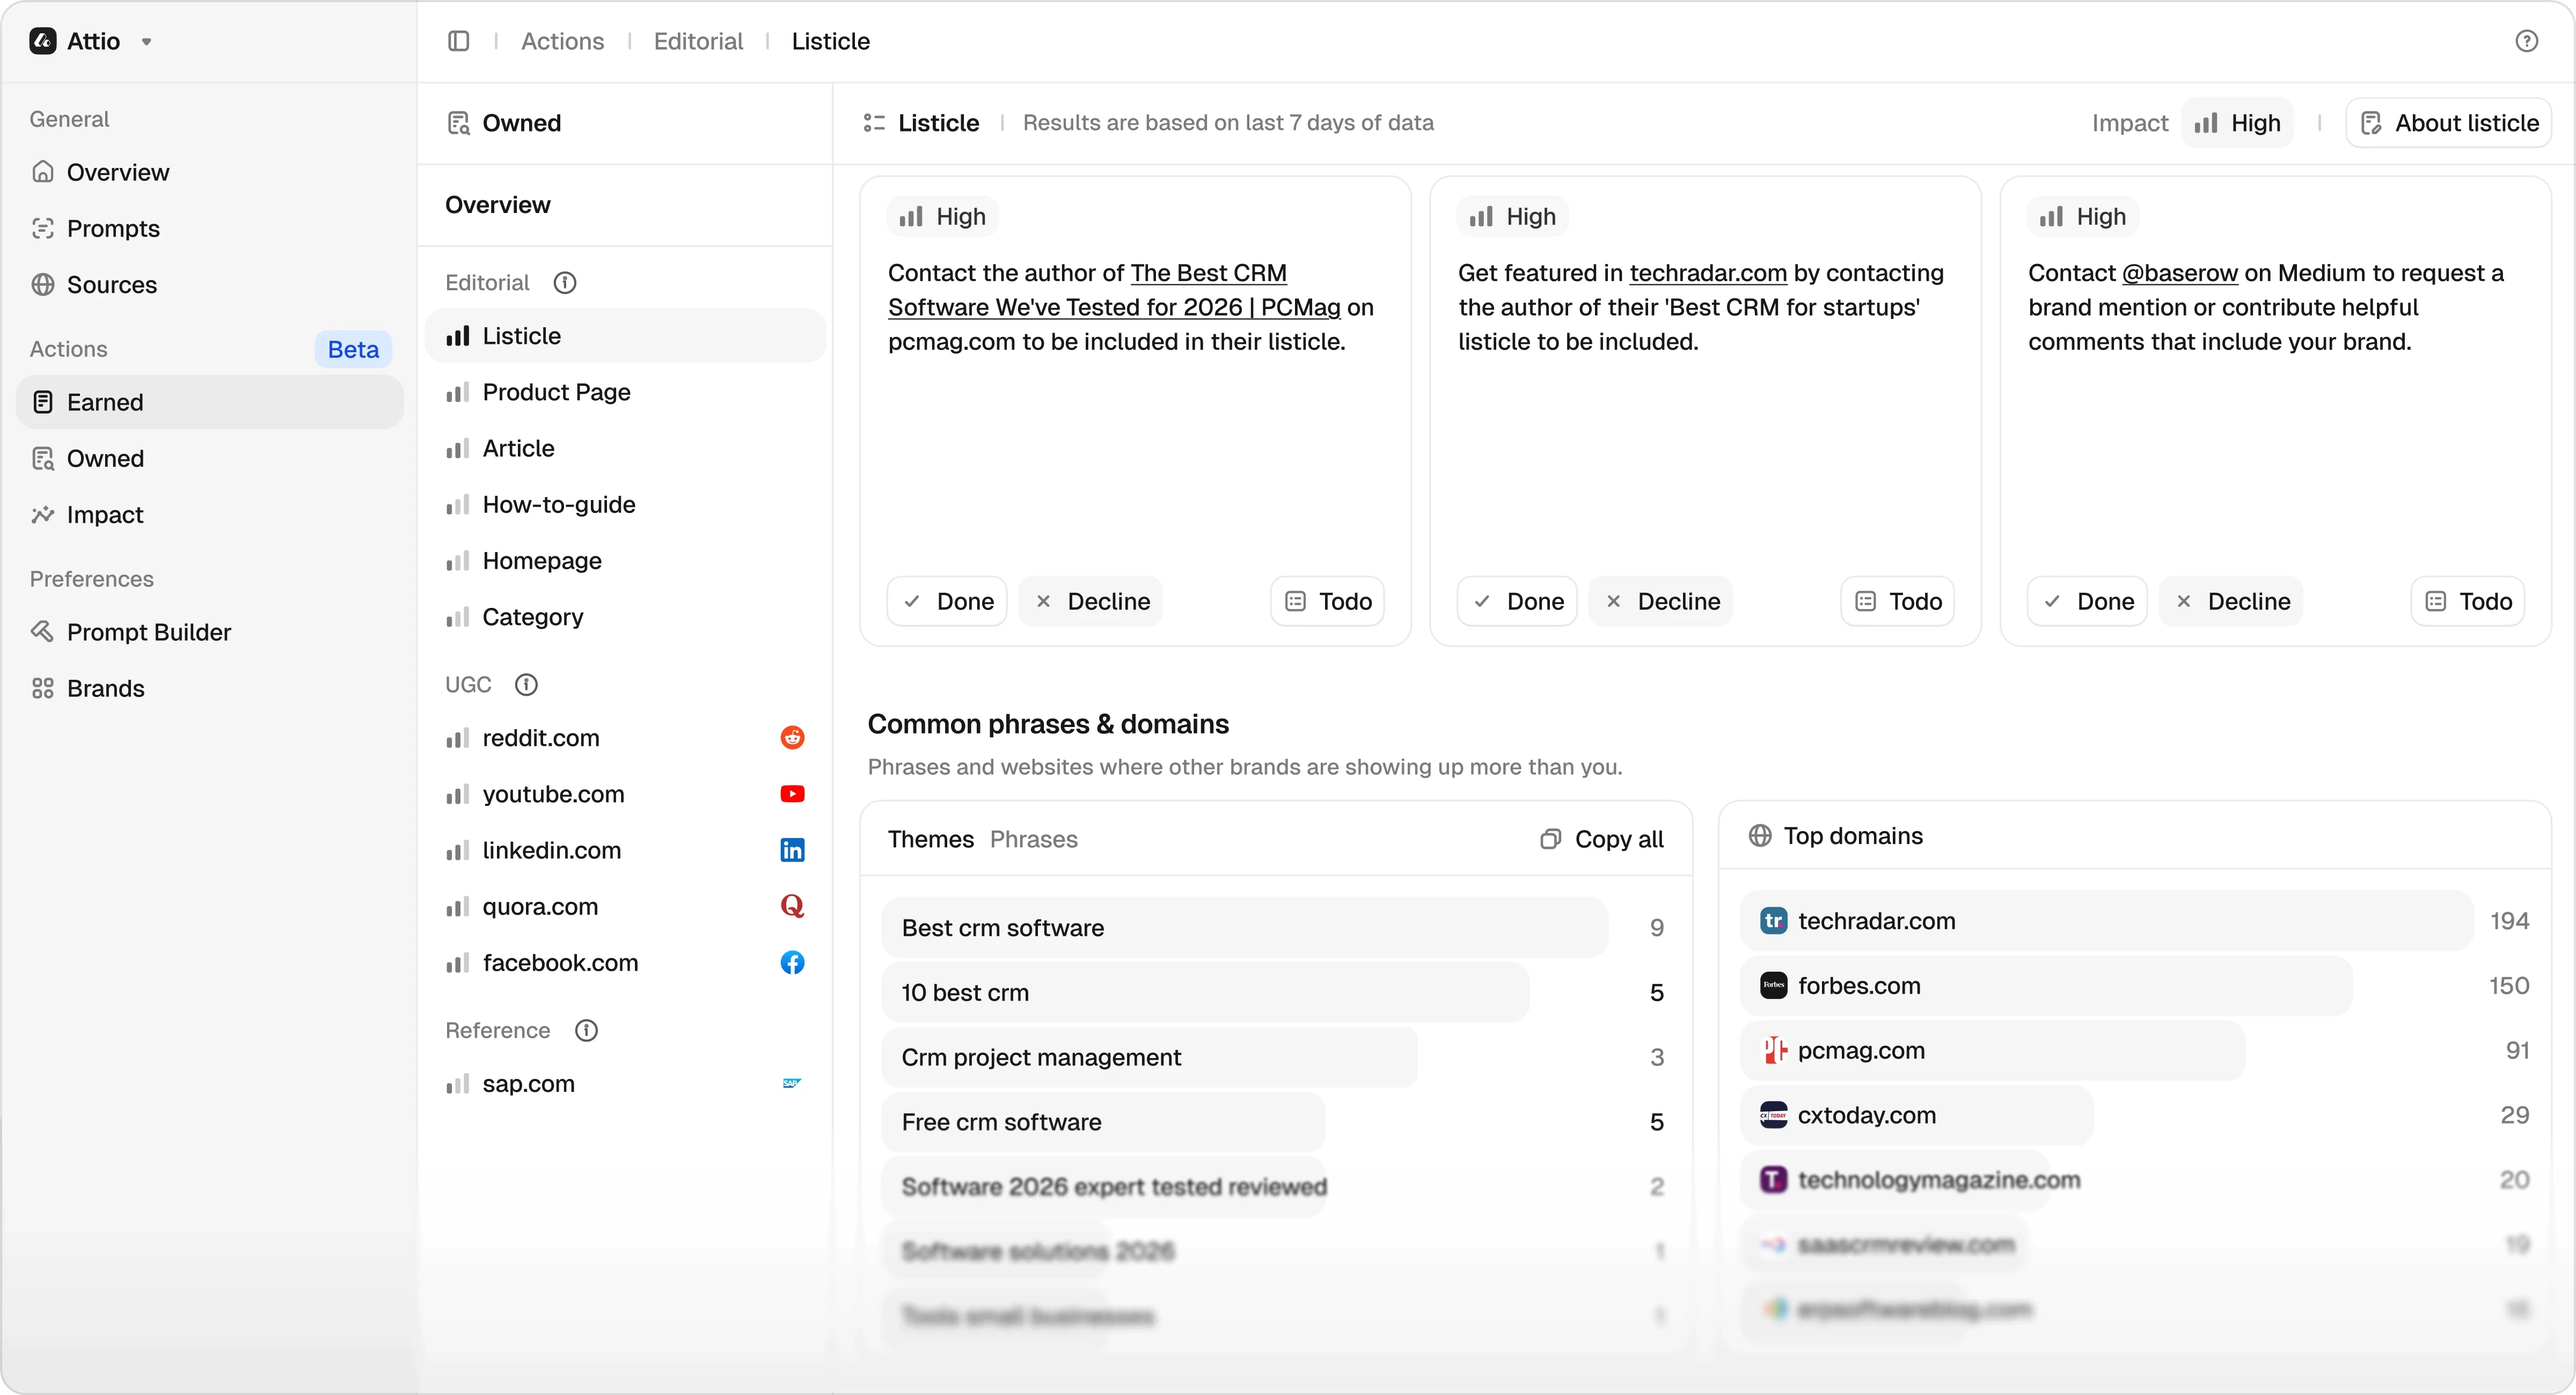Decline the techradar.com recommendation
Screen dimensions: 2576x1395
point(1660,602)
